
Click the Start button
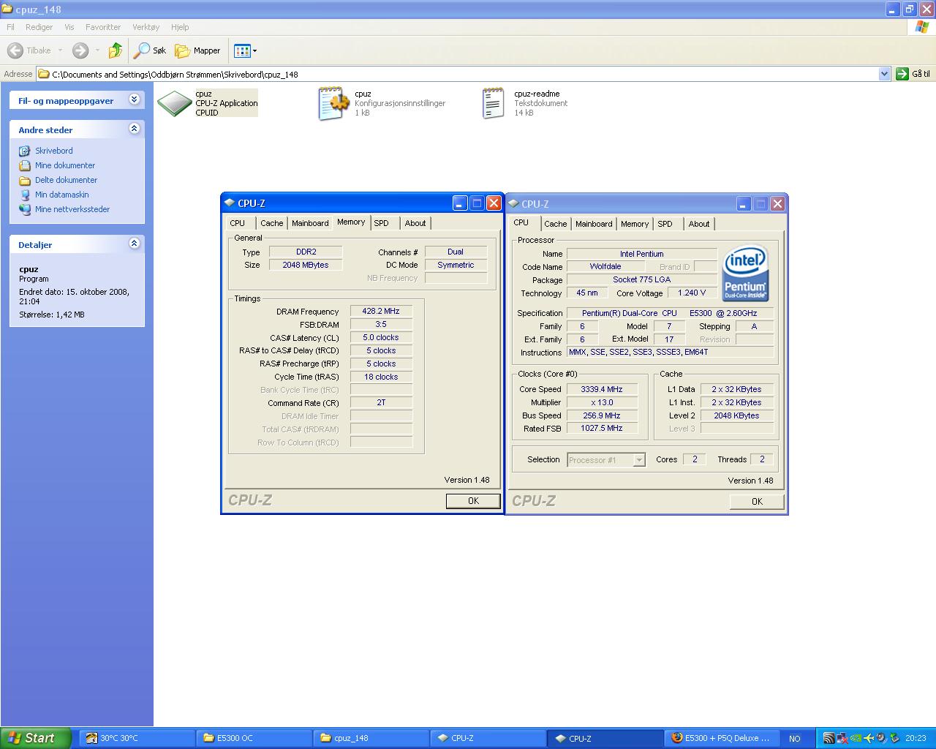point(36,738)
